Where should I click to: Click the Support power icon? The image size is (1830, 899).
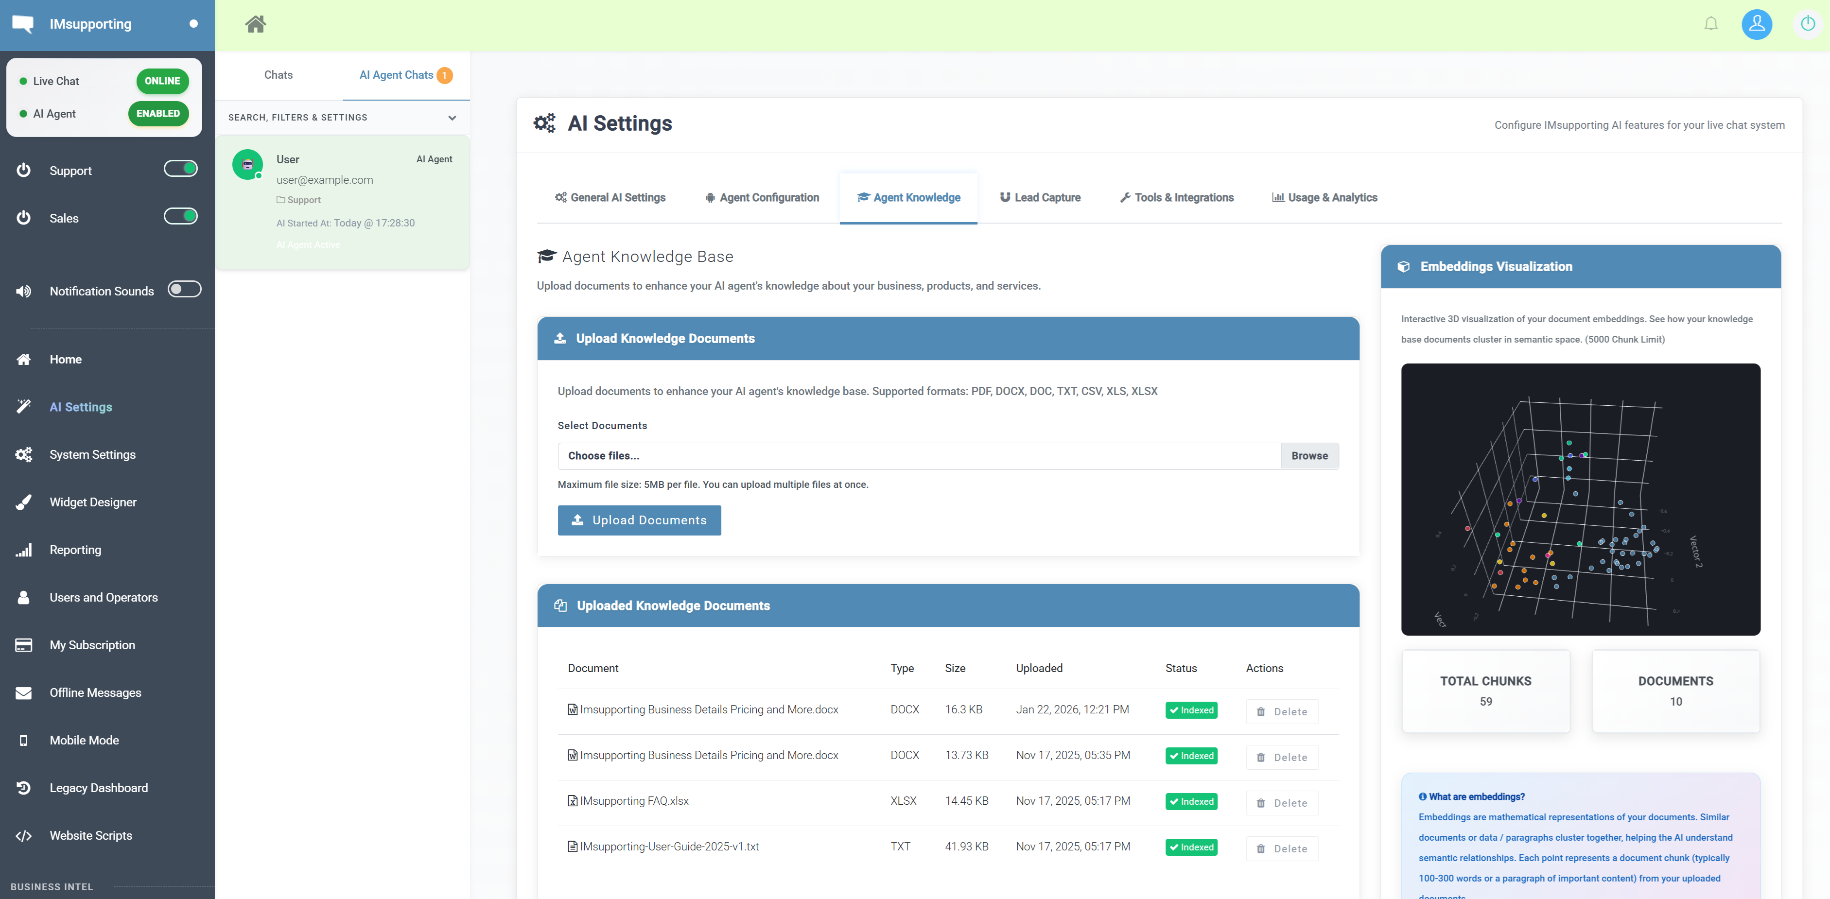coord(23,171)
